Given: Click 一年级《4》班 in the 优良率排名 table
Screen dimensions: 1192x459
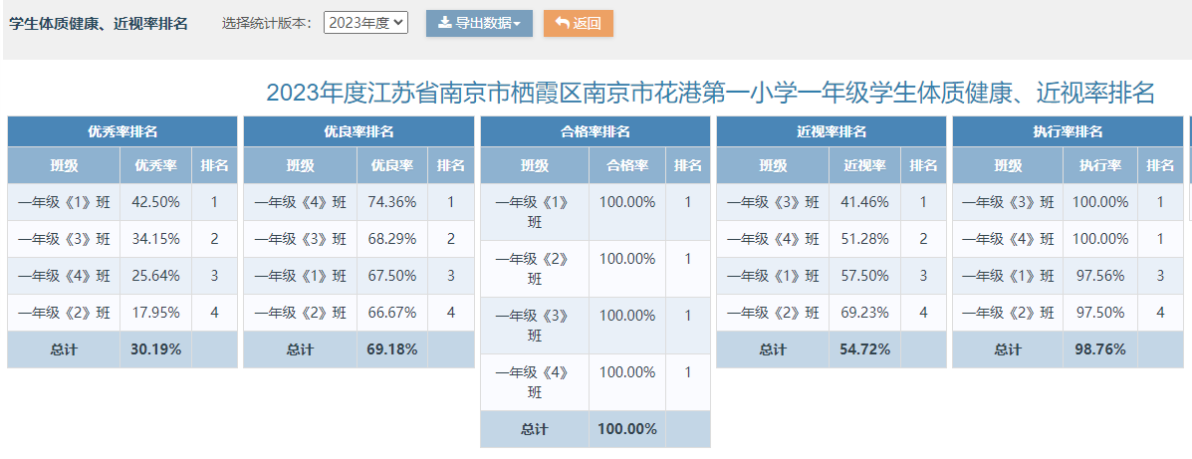Looking at the screenshot, I should pyautogui.click(x=301, y=202).
